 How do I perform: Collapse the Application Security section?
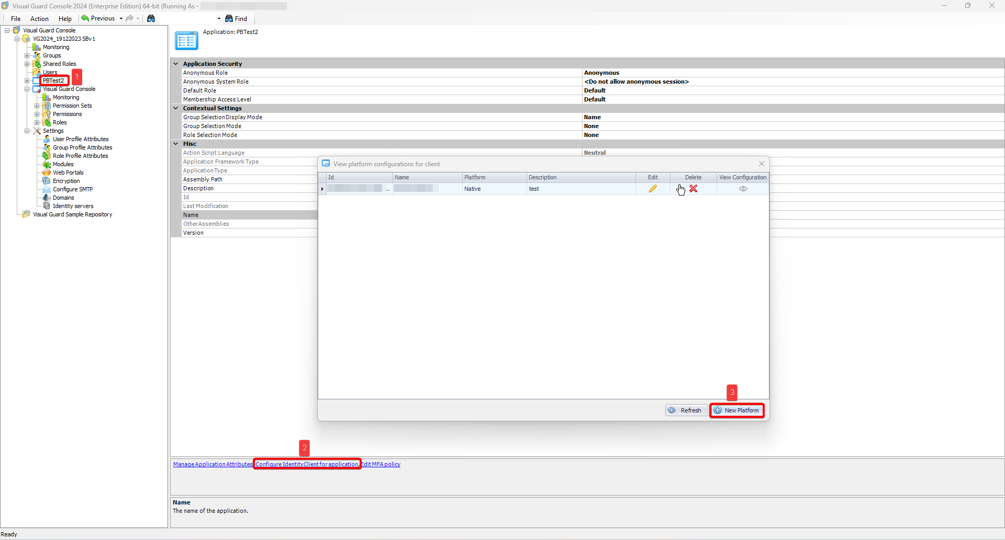click(x=176, y=63)
